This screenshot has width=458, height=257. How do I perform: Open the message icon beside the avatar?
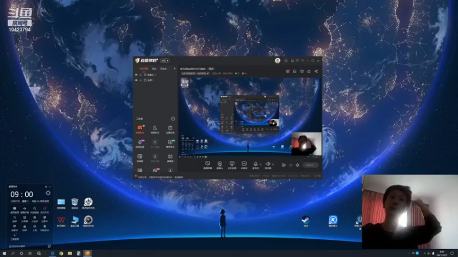tap(286, 61)
